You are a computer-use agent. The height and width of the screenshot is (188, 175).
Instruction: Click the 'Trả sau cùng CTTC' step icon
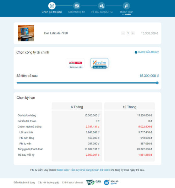(101, 6)
